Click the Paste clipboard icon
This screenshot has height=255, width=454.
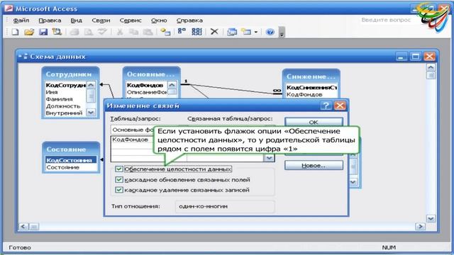coord(148,32)
